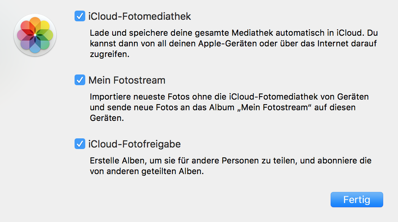Click the line 'von anderen geteilten Alben.'

pyautogui.click(x=147, y=171)
